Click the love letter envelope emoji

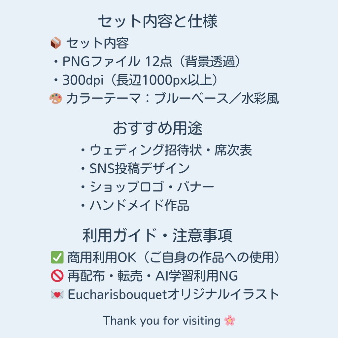click(x=57, y=294)
